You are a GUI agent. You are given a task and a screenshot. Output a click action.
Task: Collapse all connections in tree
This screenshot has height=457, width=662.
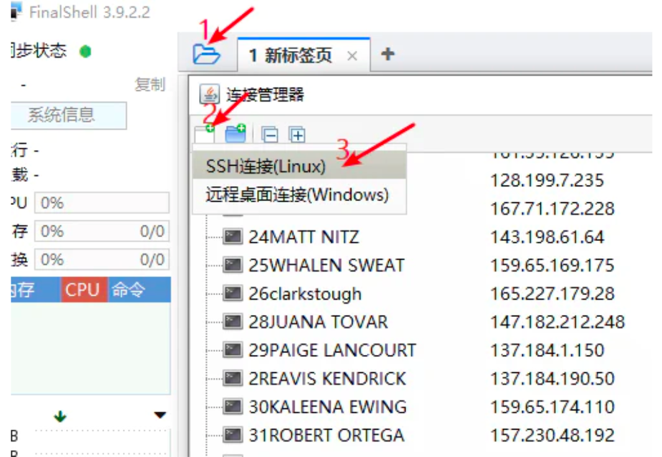(270, 134)
